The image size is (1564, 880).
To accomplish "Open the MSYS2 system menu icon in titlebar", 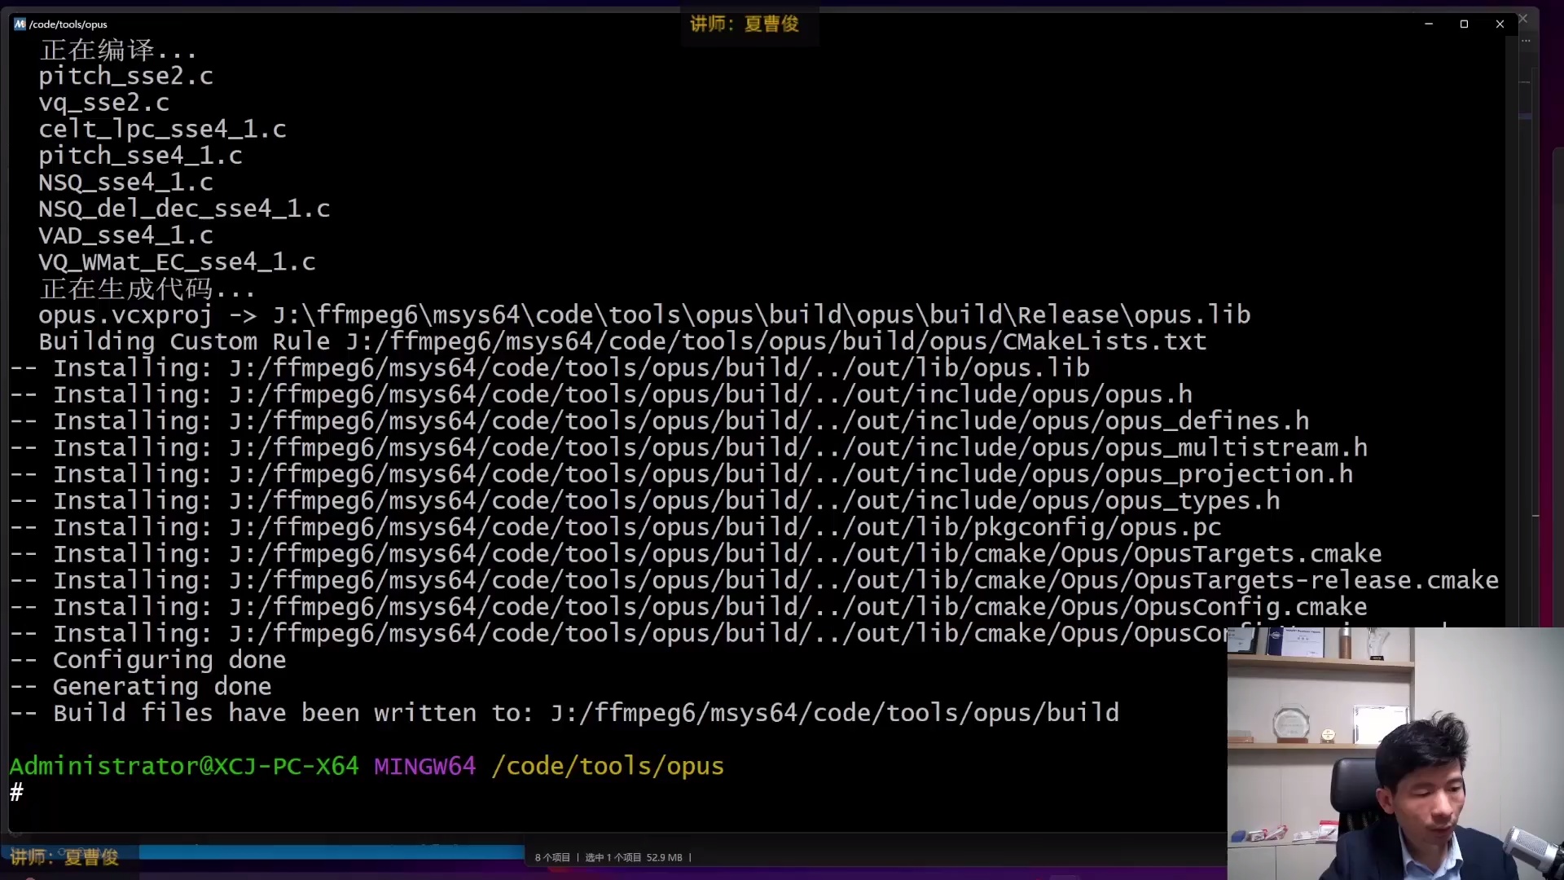I will (x=19, y=24).
